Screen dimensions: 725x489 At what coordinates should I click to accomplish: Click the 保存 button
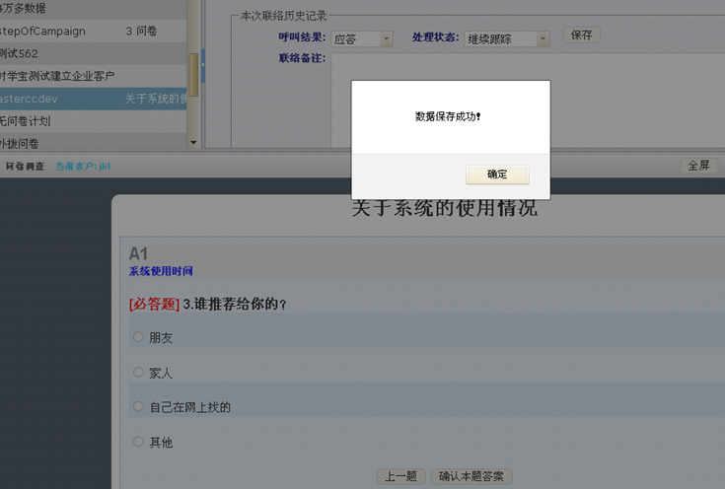pos(581,35)
